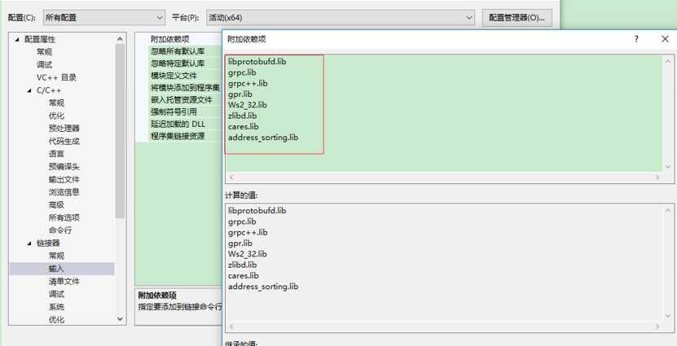Select the 链接器 tree item
Image resolution: width=677 pixels, height=346 pixels.
48,243
